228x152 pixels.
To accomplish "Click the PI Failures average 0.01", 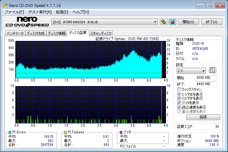I will point(106,137).
